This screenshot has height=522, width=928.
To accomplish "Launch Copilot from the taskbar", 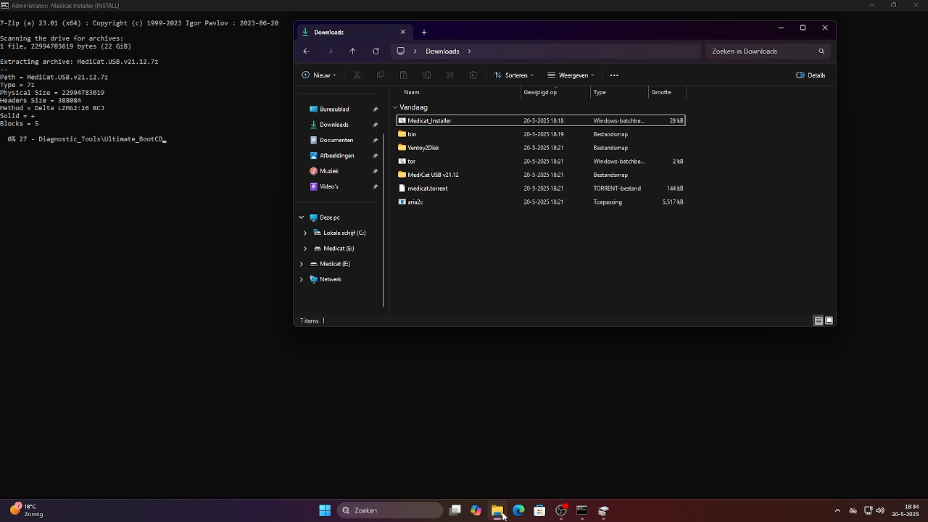I will (476, 510).
